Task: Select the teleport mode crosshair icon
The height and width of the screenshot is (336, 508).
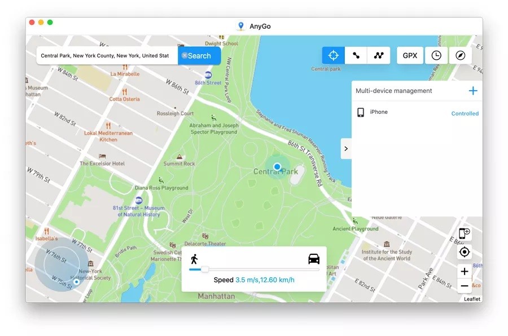Action: coord(333,55)
